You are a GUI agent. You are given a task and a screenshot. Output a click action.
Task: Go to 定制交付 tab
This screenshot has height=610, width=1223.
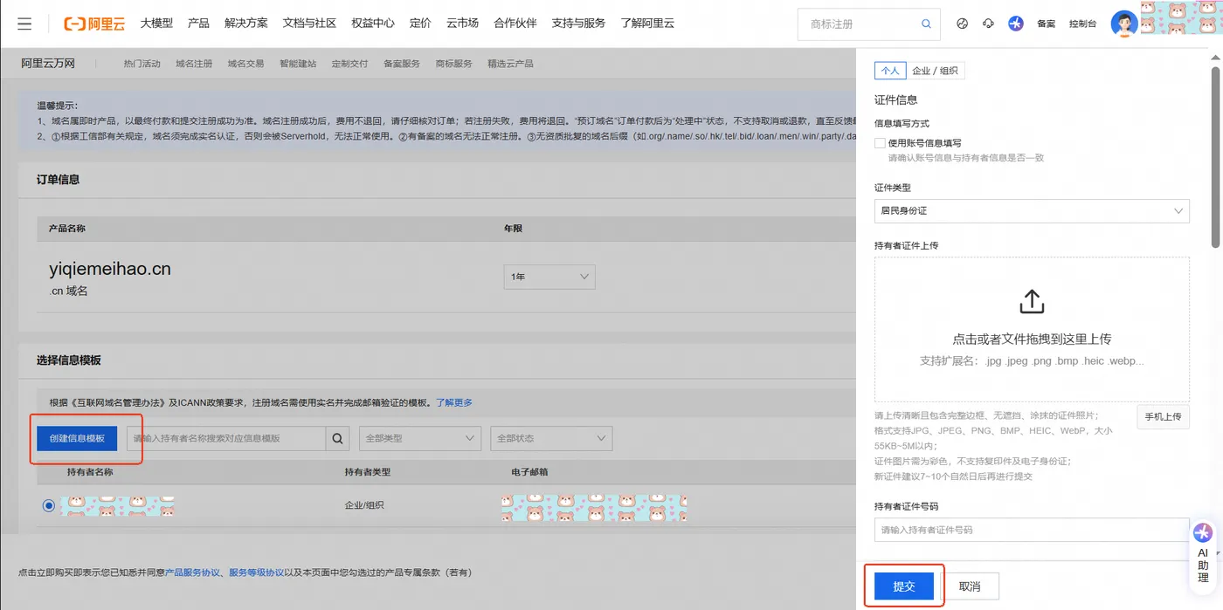click(x=349, y=64)
